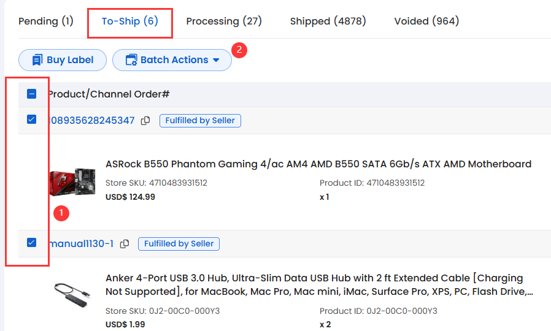Viewport: 551px width, 331px height.
Task: Uncheck the manual1130-1 order checkbox
Action: pyautogui.click(x=32, y=243)
